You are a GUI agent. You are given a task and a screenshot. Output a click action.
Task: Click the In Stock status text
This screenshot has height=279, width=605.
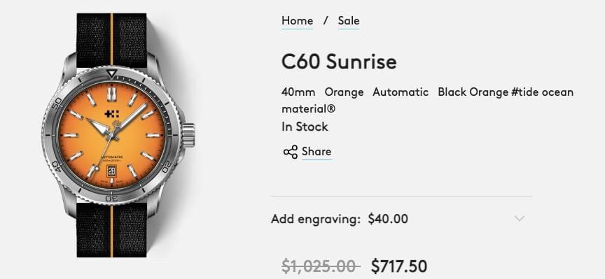pyautogui.click(x=305, y=127)
